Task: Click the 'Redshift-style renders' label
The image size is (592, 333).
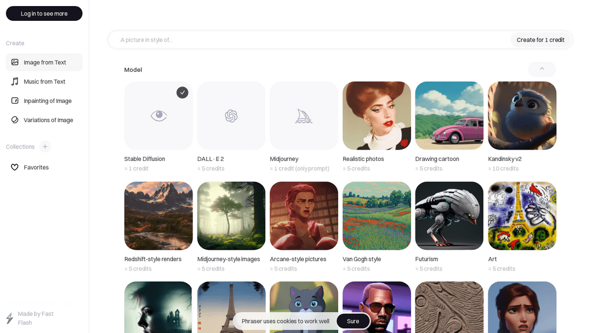Action: [x=153, y=259]
